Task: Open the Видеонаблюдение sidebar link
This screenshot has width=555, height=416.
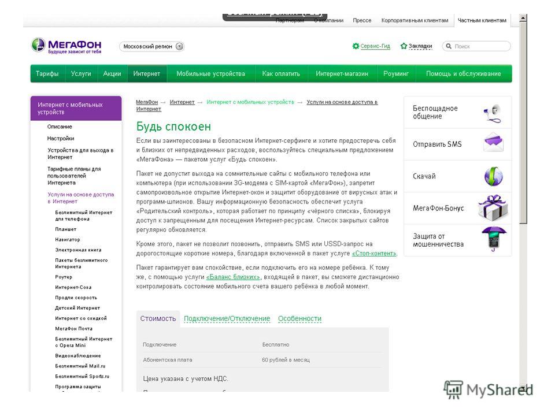Action: 78,355
